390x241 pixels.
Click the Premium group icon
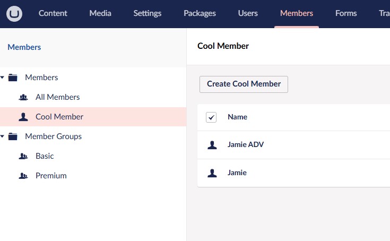[x=23, y=176]
